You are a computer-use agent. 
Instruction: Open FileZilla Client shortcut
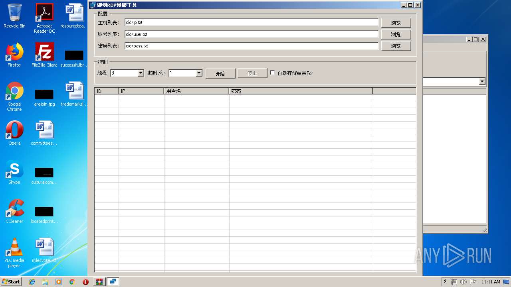(x=44, y=55)
